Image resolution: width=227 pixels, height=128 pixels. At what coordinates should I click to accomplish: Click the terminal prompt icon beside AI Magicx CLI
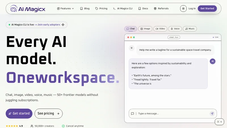coord(114,9)
